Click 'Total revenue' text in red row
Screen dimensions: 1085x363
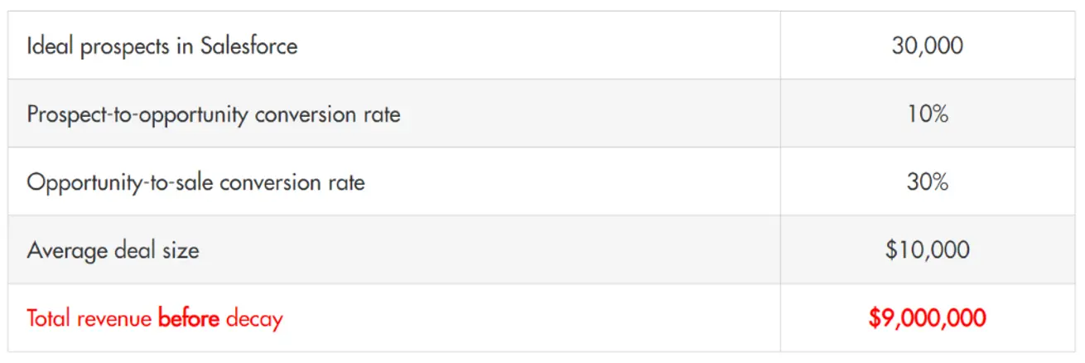coord(89,317)
